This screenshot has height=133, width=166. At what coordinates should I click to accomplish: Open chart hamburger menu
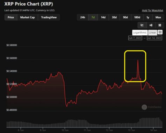[160, 32]
